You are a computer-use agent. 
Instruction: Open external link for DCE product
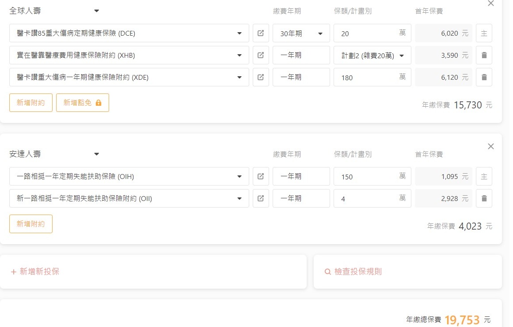point(261,33)
